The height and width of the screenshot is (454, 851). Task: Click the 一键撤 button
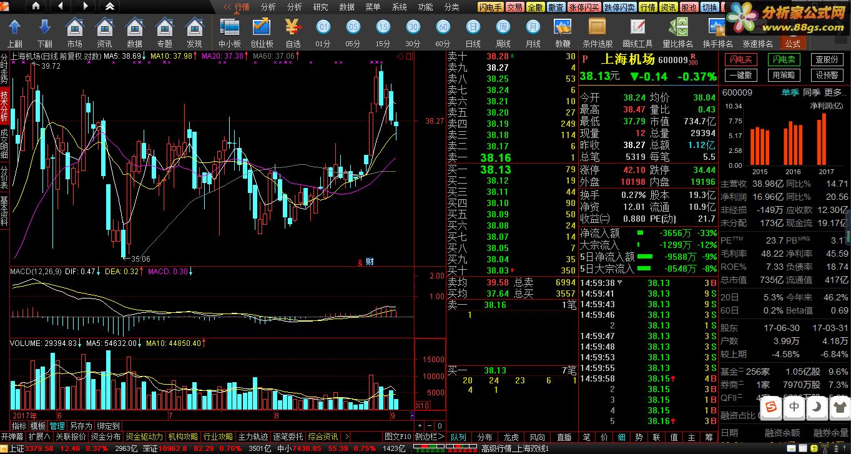click(740, 74)
